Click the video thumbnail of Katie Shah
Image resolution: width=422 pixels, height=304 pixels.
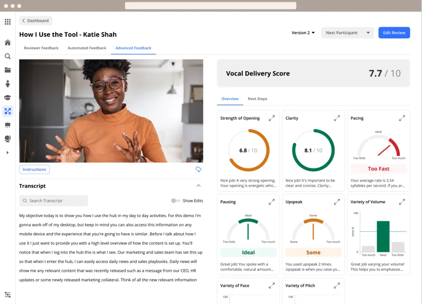[111, 111]
